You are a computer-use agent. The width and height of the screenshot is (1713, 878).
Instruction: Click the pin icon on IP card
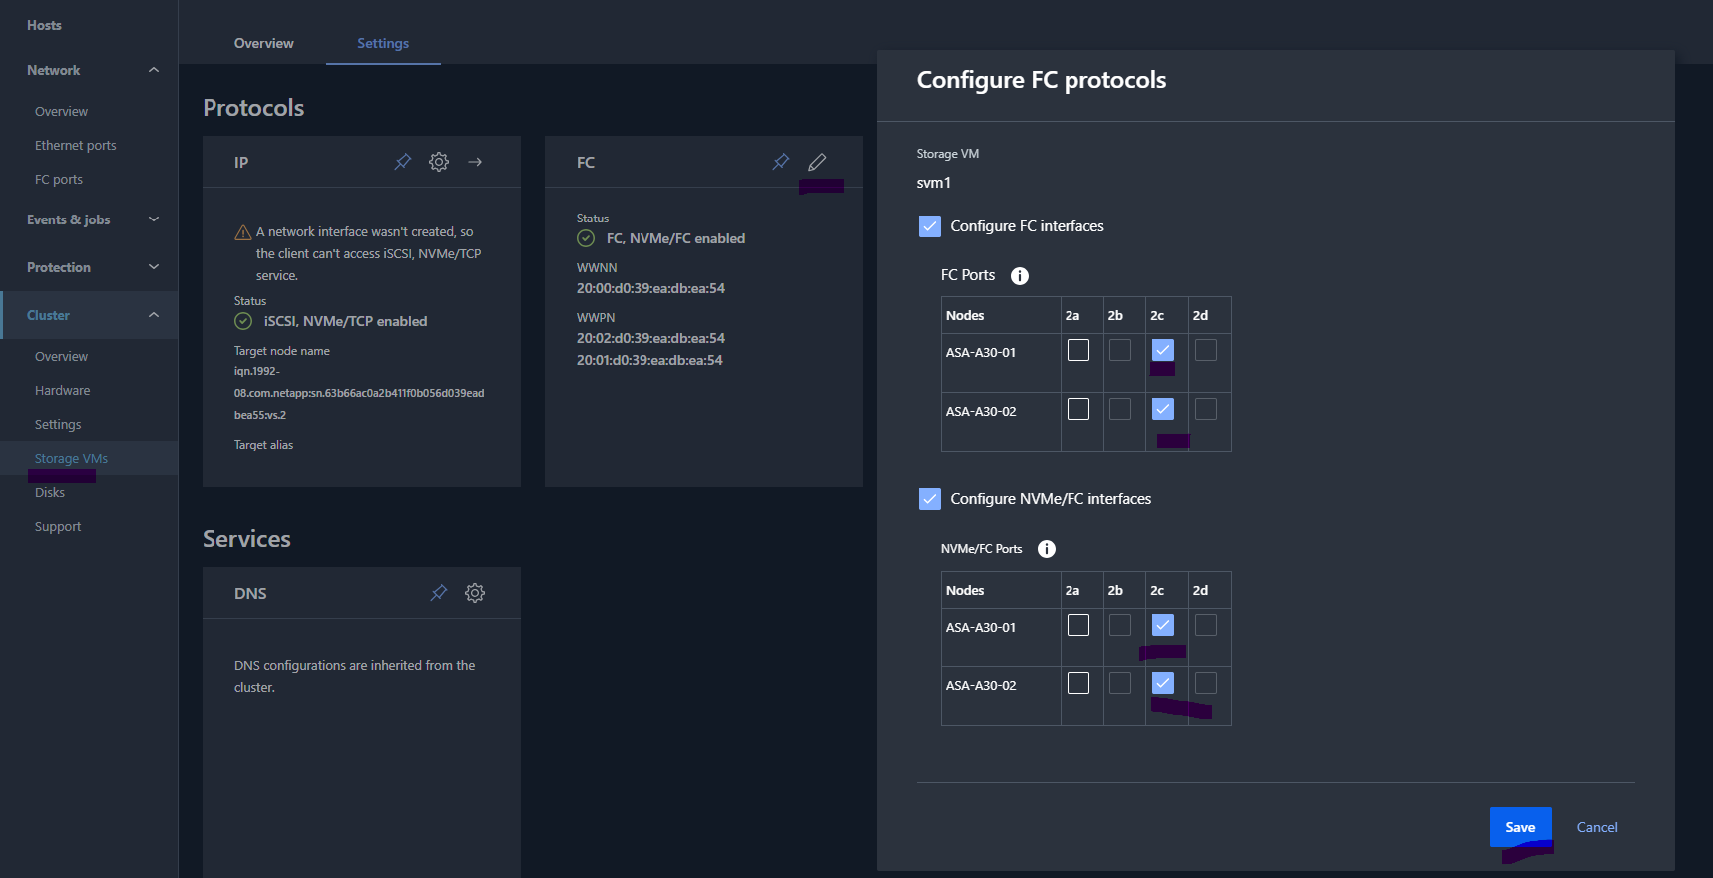(x=402, y=162)
